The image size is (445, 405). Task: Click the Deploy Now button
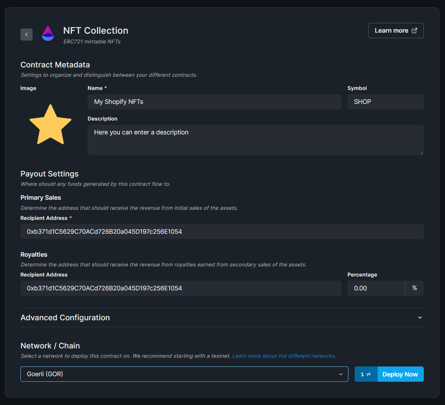(x=400, y=374)
